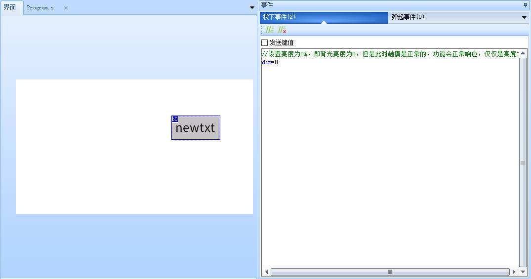Switch to the 弹起事件(0) tab
This screenshot has width=531, height=279.
408,17
